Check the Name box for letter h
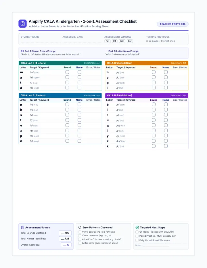207x268 pixels. tap(79, 110)
